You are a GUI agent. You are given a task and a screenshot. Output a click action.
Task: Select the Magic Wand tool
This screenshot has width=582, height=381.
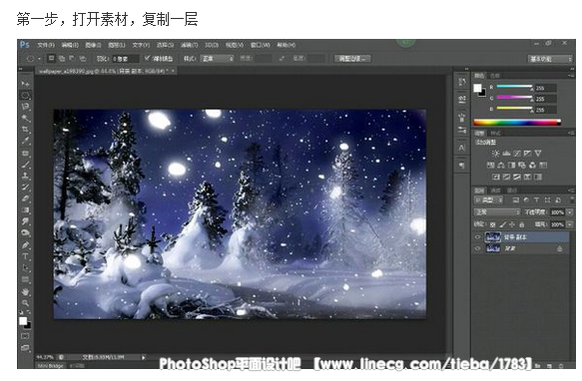pyautogui.click(x=25, y=119)
